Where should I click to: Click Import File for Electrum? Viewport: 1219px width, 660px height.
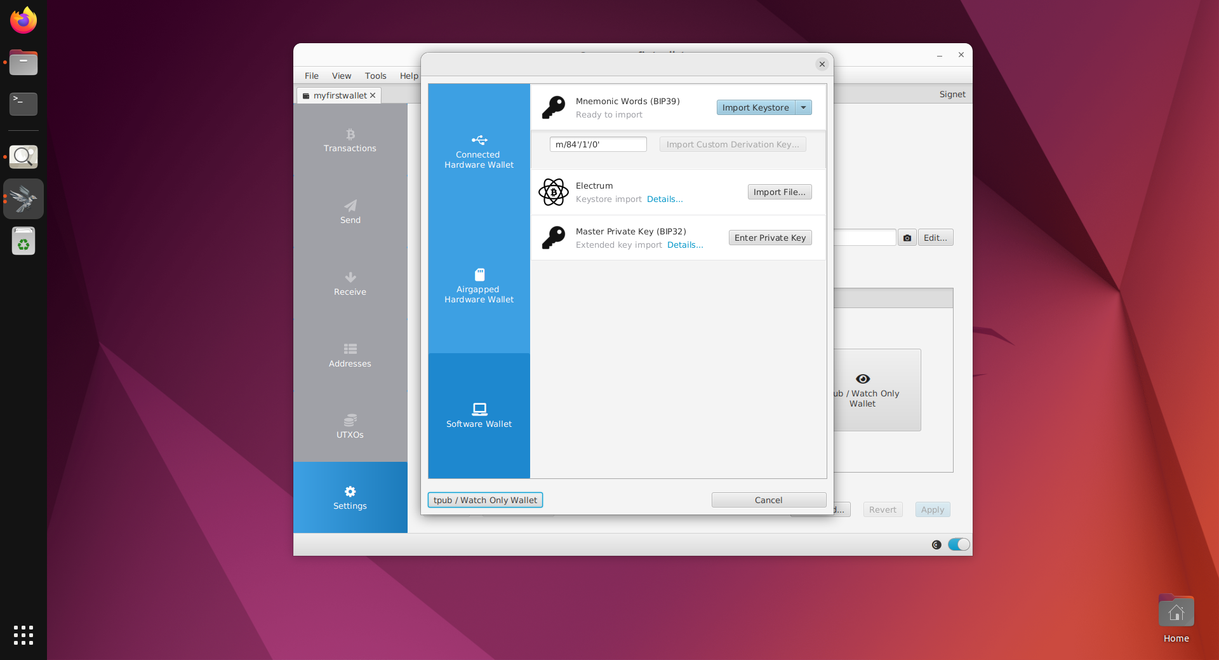tap(779, 192)
